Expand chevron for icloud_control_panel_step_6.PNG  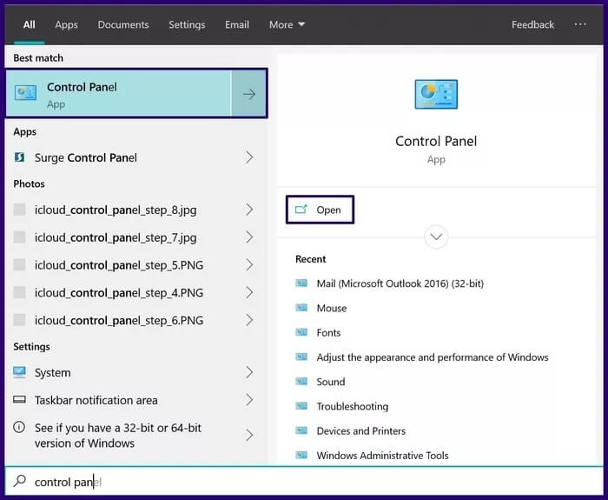249,320
